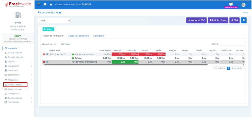Click the F24 (Oneri e Contributi) label

tap(84, 62)
